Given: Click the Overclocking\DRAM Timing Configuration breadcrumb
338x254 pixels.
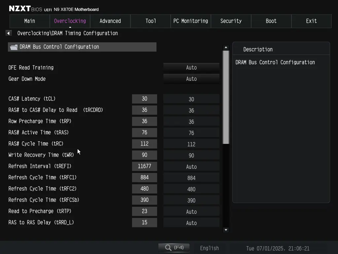Looking at the screenshot, I should 67,33.
